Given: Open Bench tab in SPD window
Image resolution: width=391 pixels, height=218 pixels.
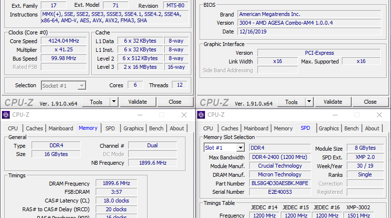Looking at the screenshot, I should (352, 128).
